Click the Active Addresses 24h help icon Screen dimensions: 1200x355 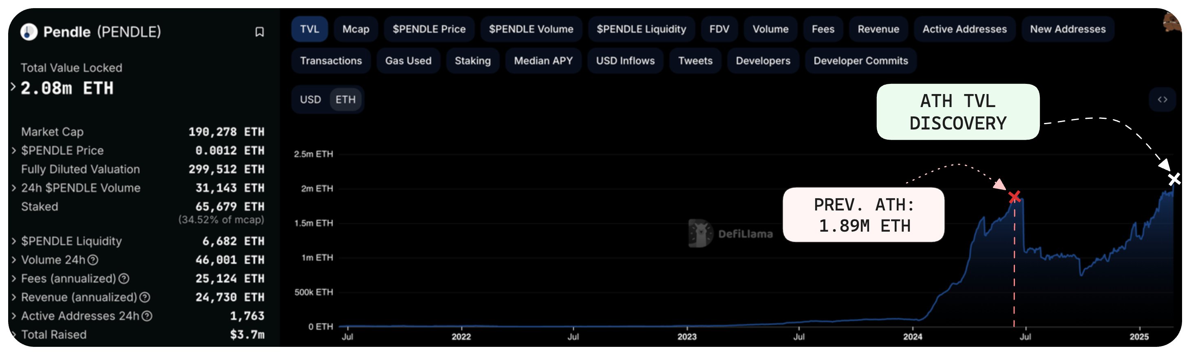(147, 316)
